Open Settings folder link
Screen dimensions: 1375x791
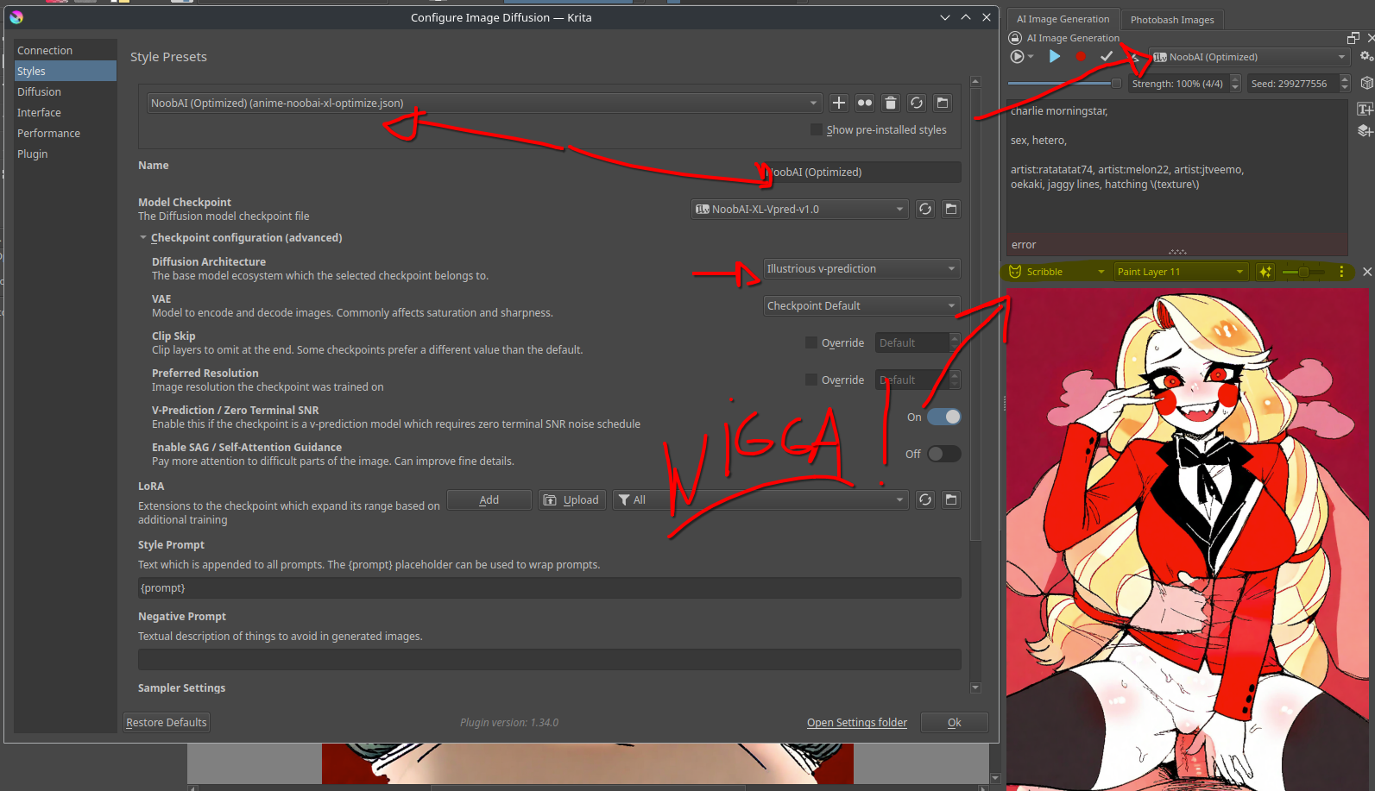pos(857,722)
